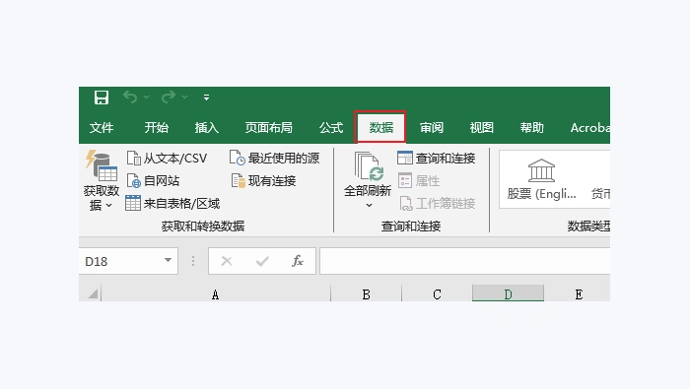The image size is (690, 389).
Task: Open the Redo history dropdown arrow
Action: pos(185,97)
